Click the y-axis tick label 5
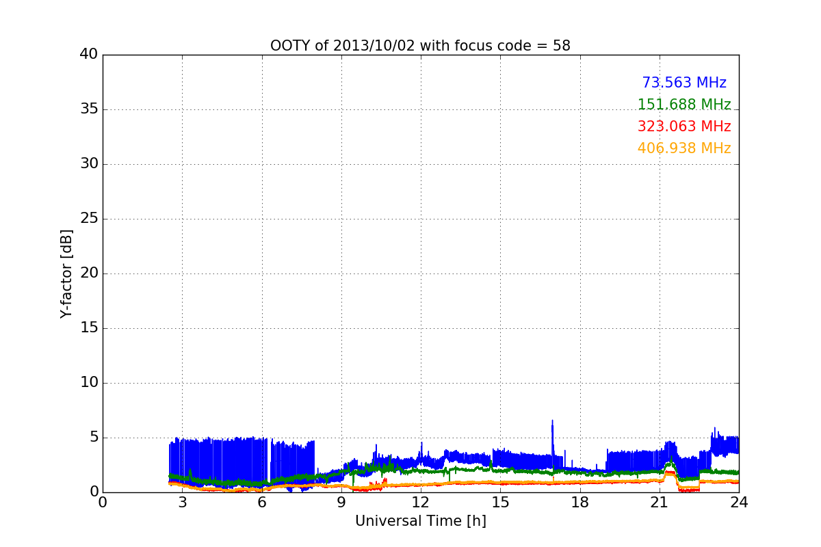This screenshot has width=821, height=547. (x=93, y=438)
